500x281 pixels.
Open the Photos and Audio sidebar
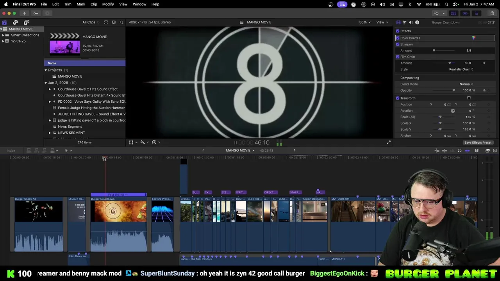(15, 22)
